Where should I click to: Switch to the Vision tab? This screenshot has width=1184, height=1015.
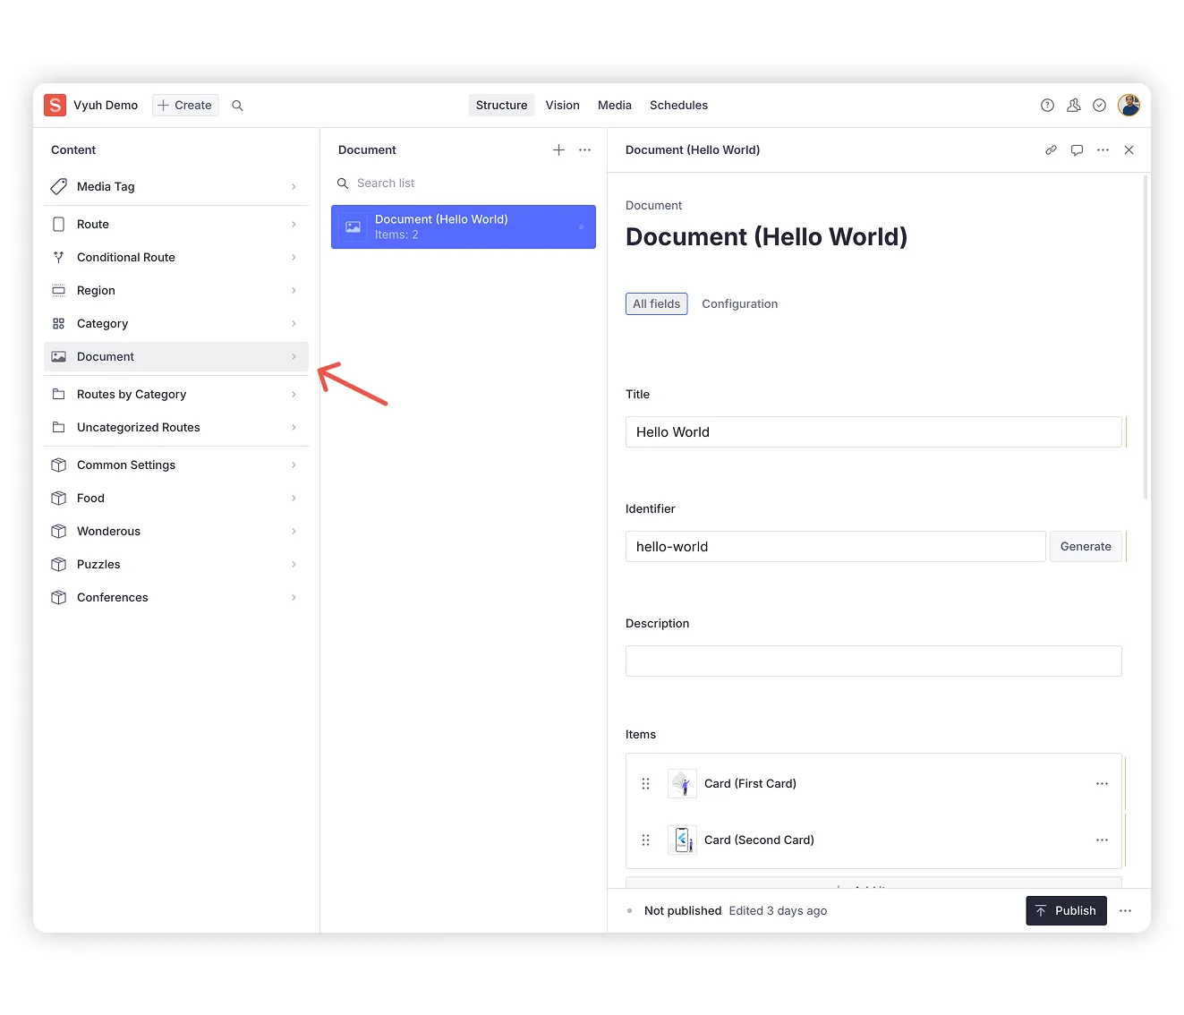pos(562,106)
